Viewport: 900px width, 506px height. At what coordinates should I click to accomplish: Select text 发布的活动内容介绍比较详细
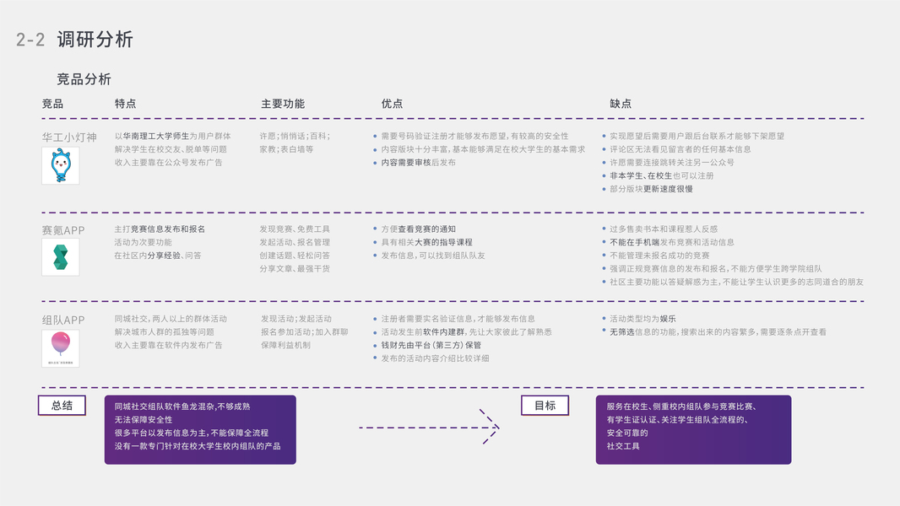[435, 358]
